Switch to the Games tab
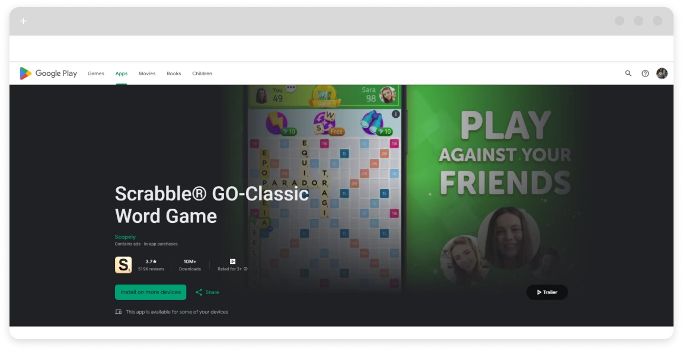The width and height of the screenshot is (683, 351). pos(96,74)
